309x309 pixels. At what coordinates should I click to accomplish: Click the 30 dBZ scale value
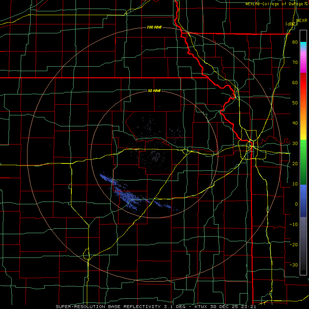click(x=295, y=144)
